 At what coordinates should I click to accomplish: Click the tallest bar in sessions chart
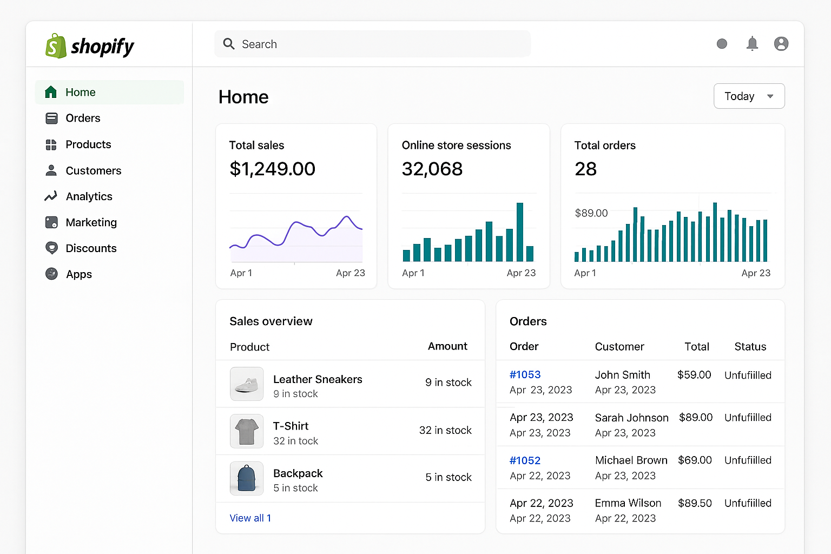click(x=520, y=233)
